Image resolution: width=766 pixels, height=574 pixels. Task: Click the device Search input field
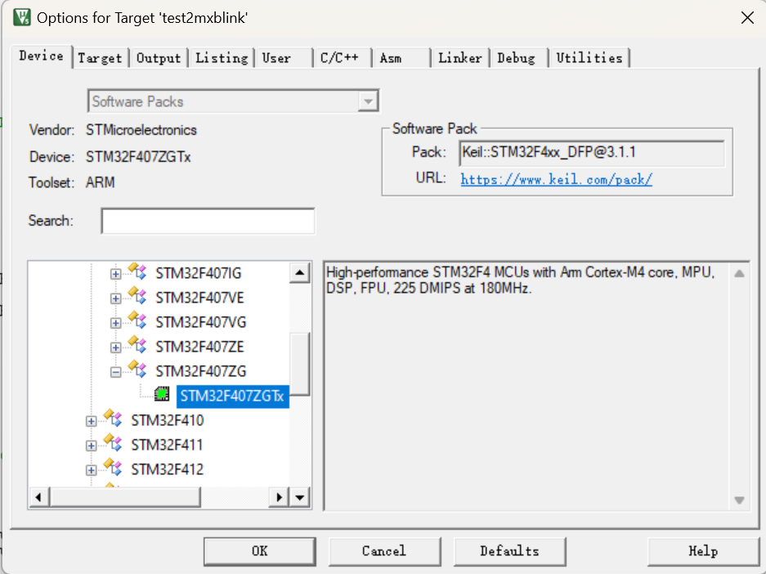[x=208, y=221]
